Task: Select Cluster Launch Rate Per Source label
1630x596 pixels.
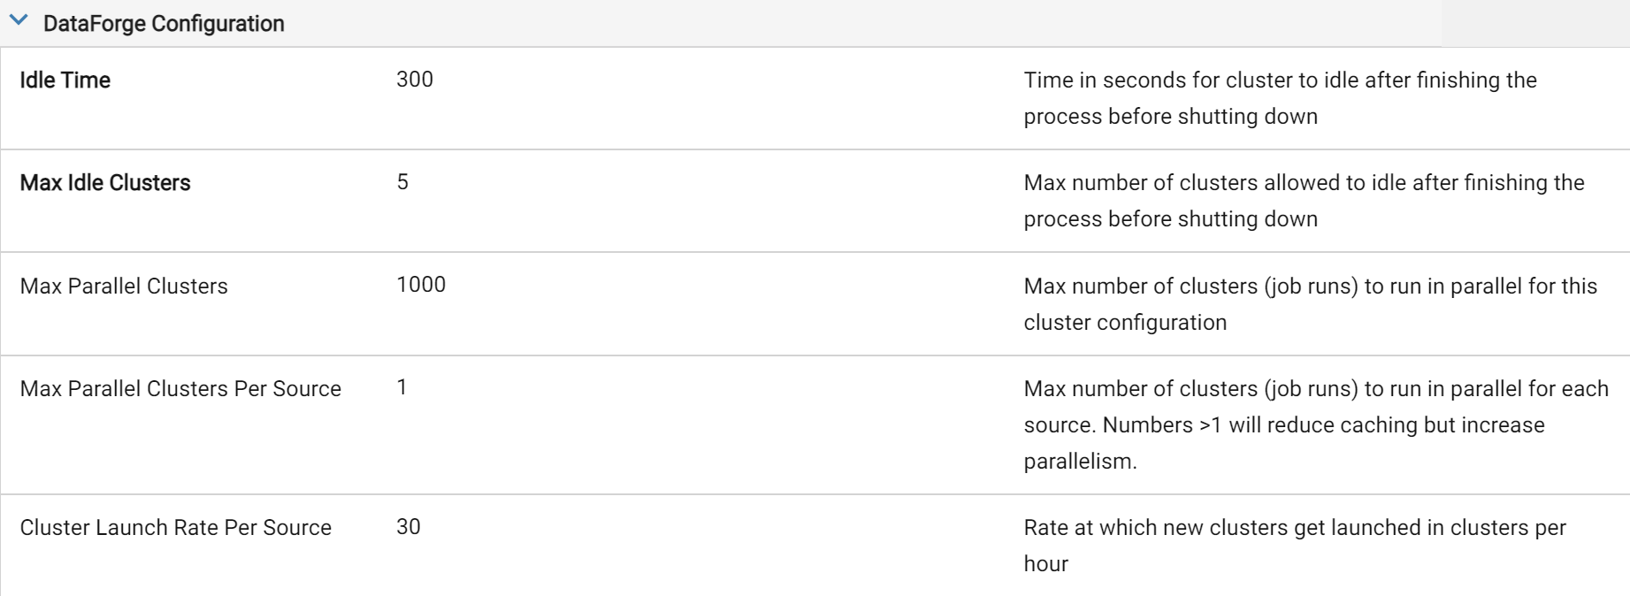Action: [176, 528]
